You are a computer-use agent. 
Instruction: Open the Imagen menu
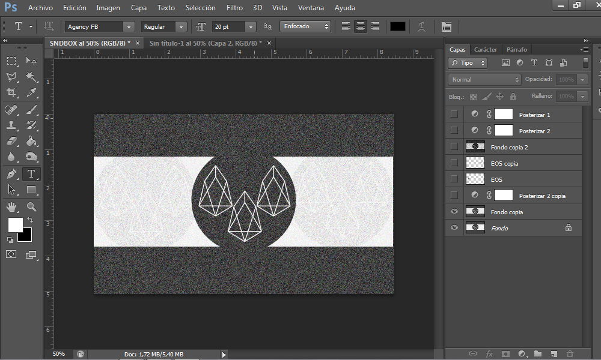pyautogui.click(x=108, y=8)
